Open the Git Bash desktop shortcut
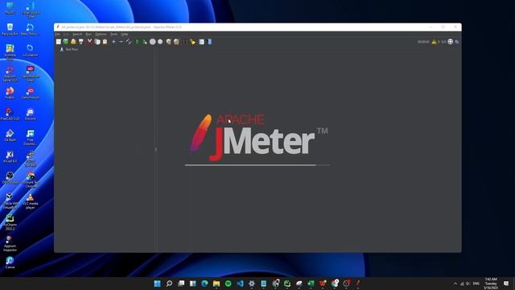Image resolution: width=515 pixels, height=290 pixels. (10, 135)
